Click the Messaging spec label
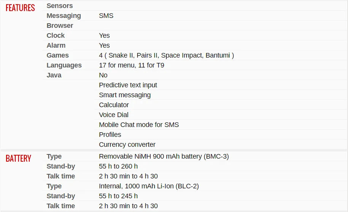 pos(64,16)
